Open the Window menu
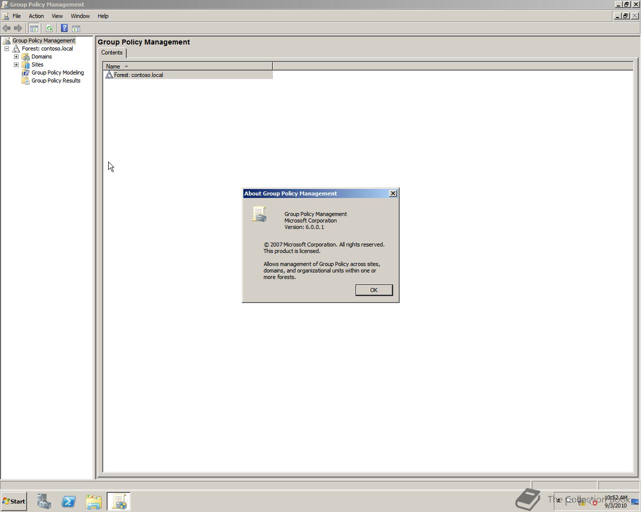641x512 pixels. (x=80, y=16)
